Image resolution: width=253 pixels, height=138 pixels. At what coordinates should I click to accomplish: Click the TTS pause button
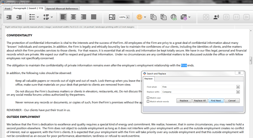pyautogui.click(x=236, y=17)
